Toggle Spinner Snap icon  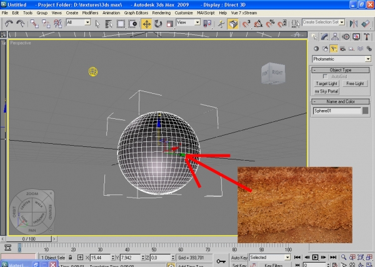tap(282, 24)
